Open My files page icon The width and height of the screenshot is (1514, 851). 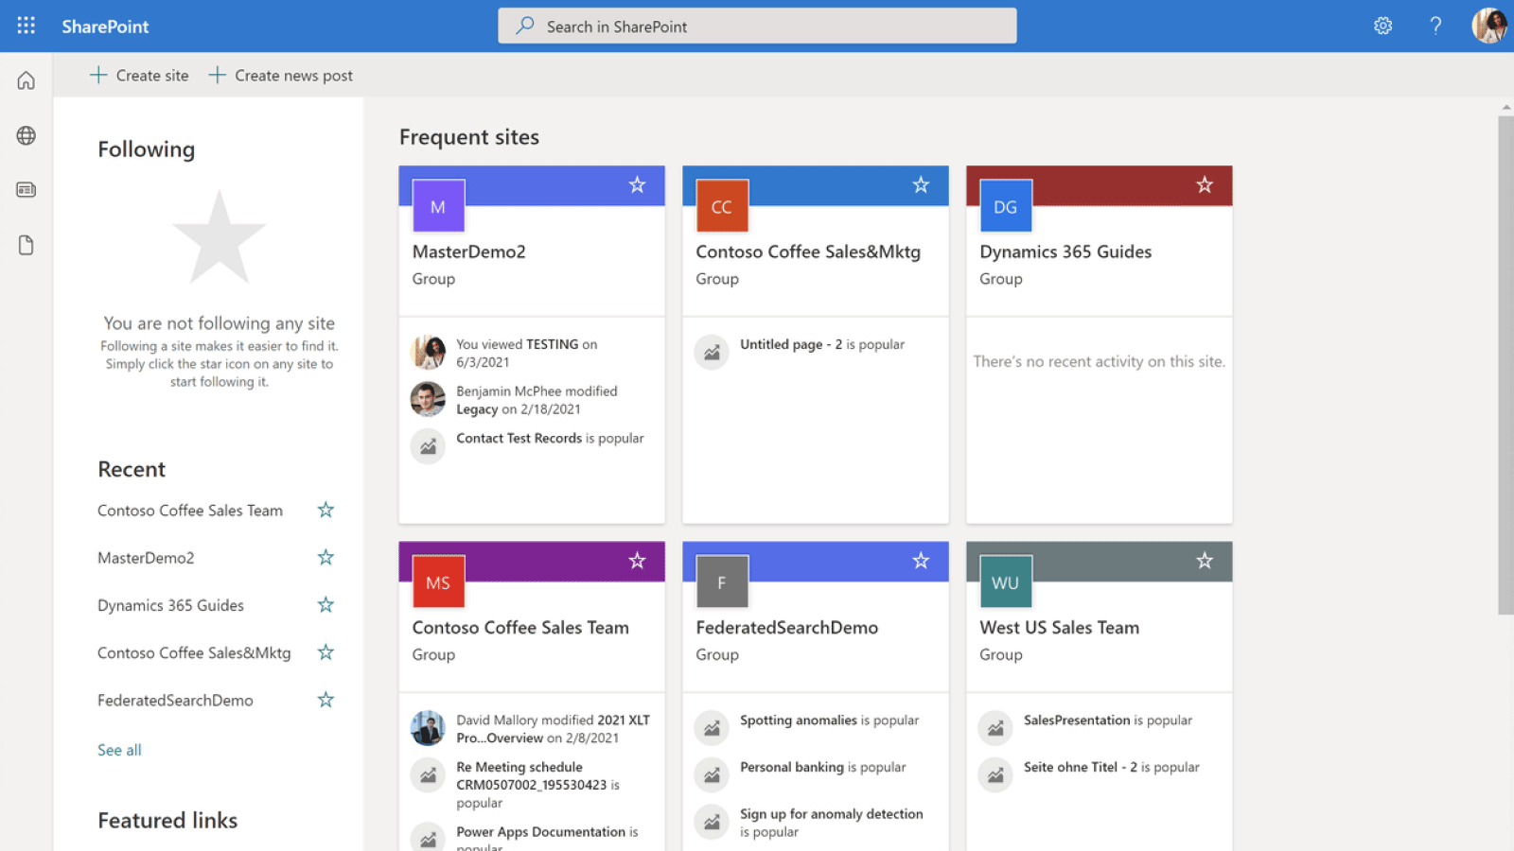(x=26, y=245)
